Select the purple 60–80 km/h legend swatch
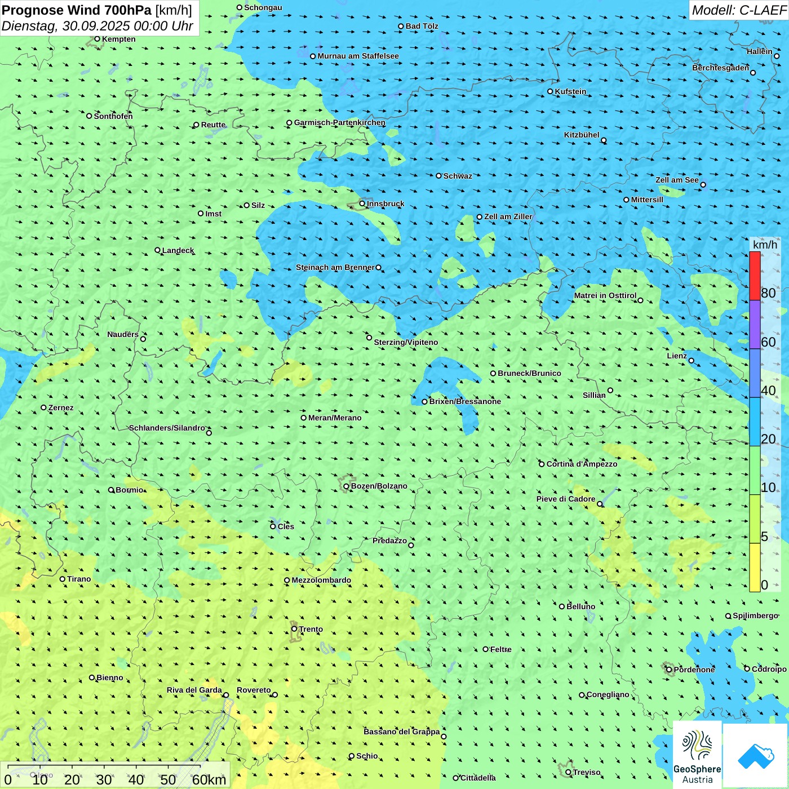789x789 pixels. [755, 325]
